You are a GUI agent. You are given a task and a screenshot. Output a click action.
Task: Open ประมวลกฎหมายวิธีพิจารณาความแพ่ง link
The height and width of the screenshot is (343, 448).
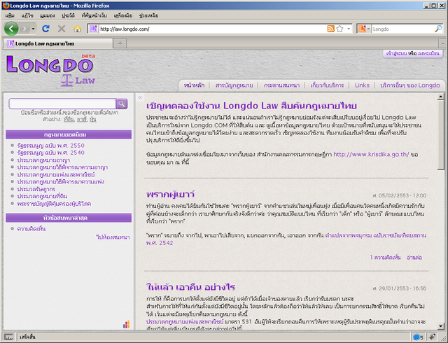pyautogui.click(x=61, y=181)
